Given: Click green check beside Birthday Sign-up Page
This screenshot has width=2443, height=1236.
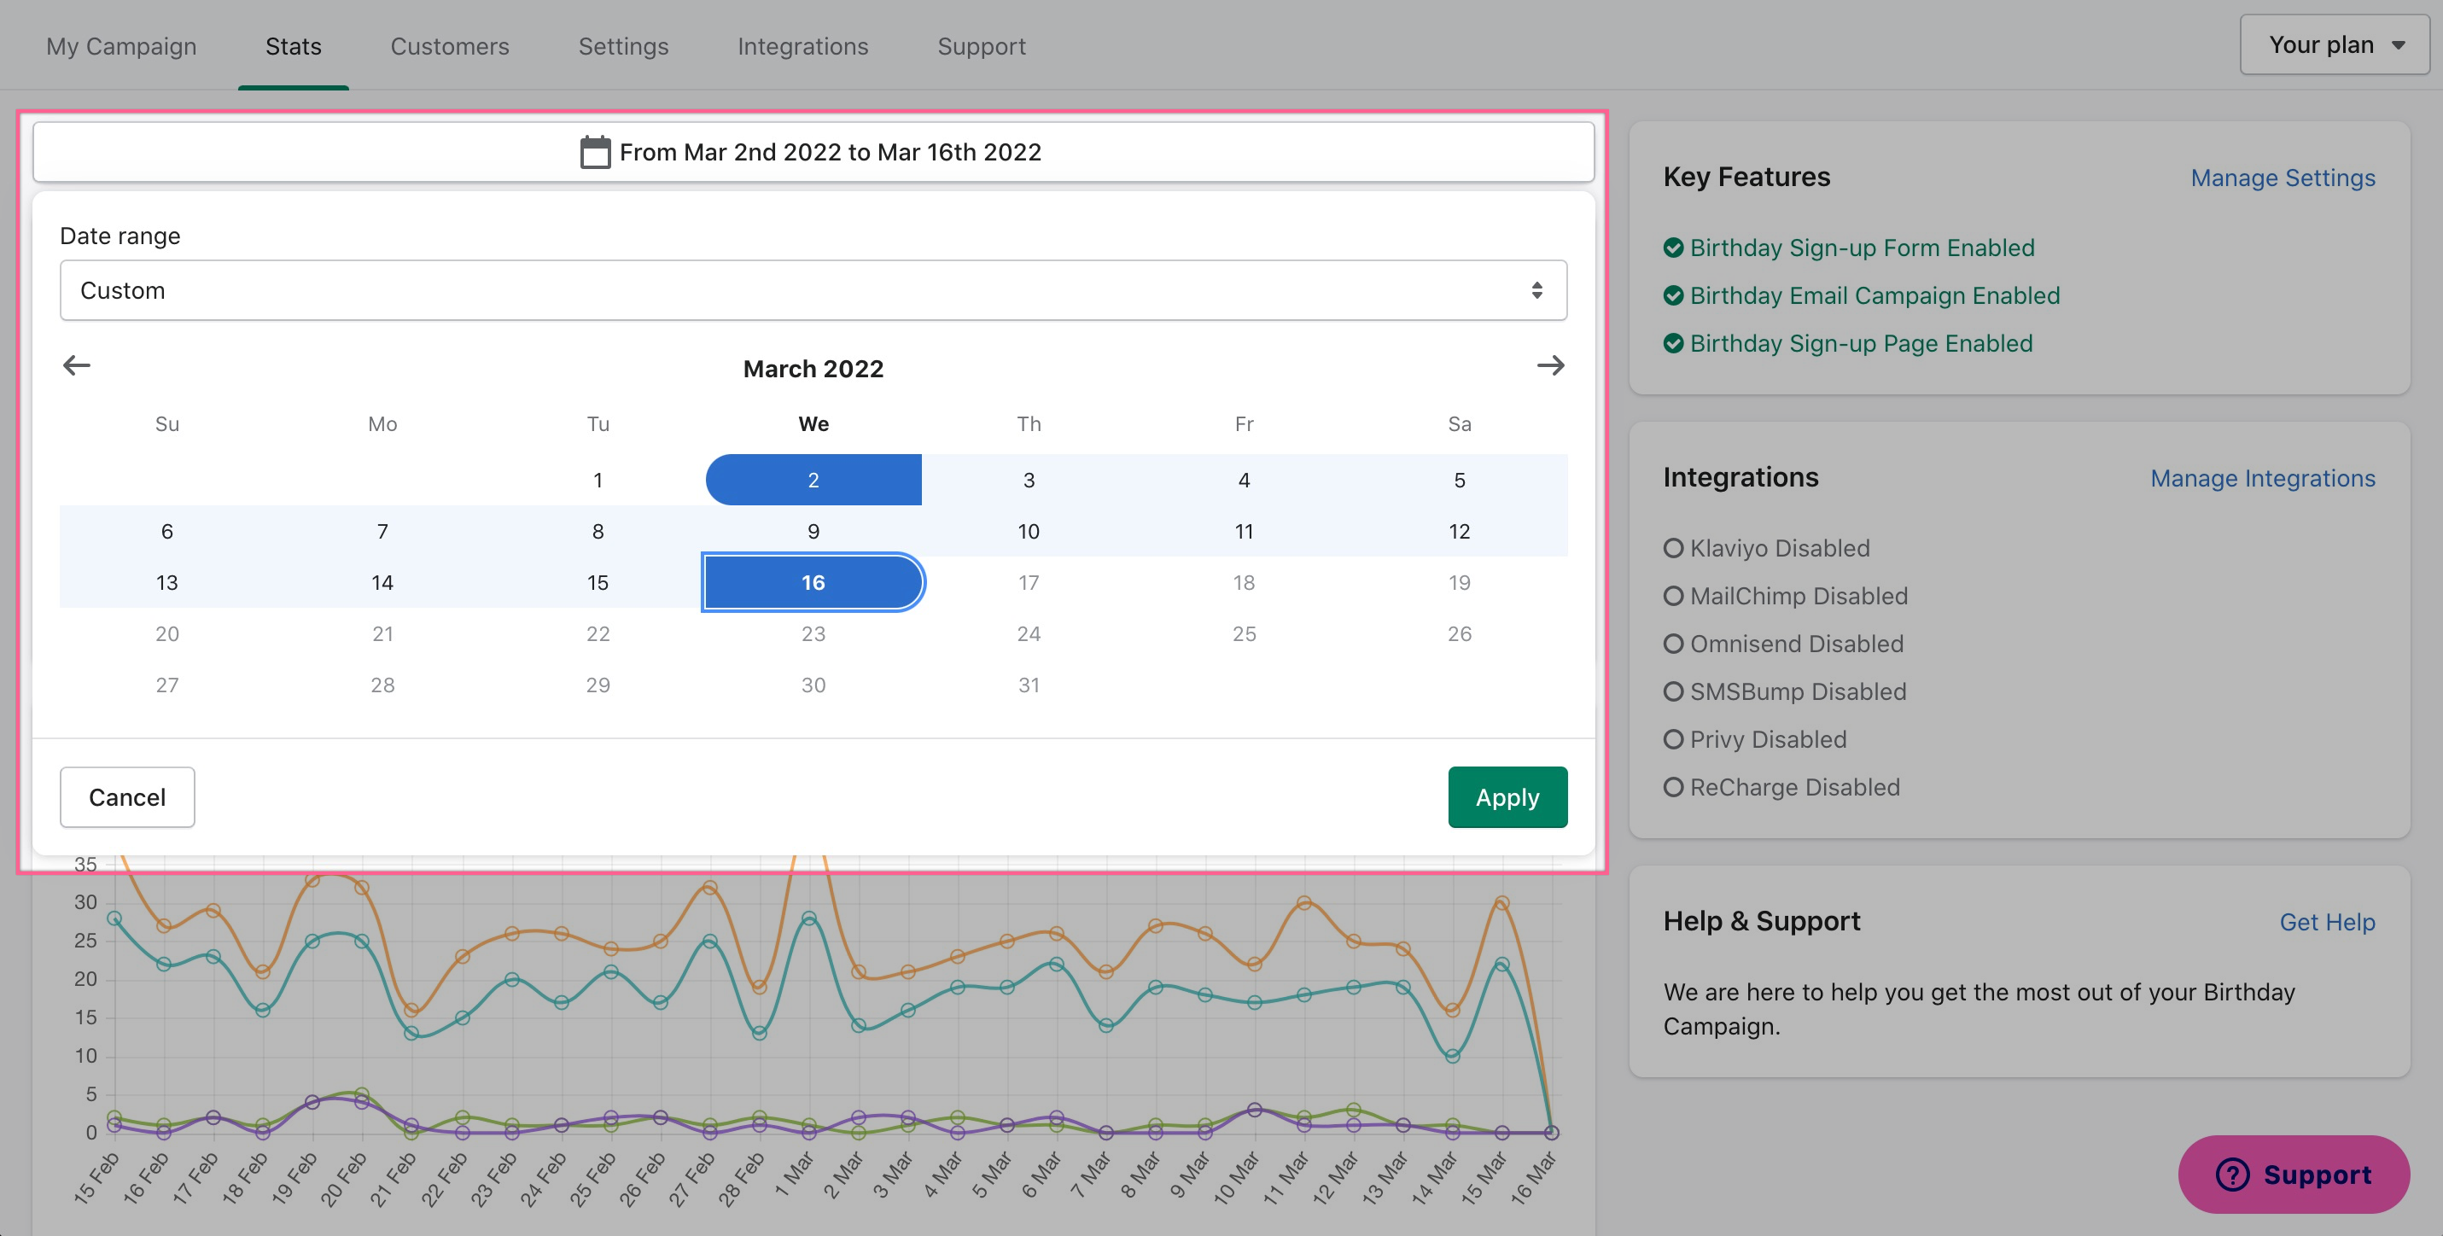Looking at the screenshot, I should click(1673, 343).
